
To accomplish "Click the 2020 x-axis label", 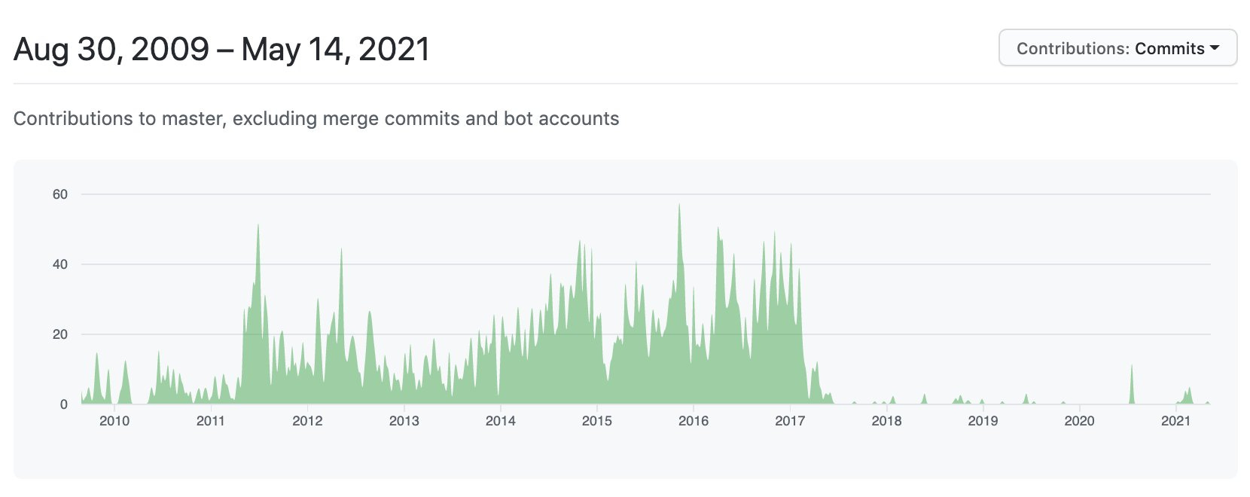I will coord(1079,421).
